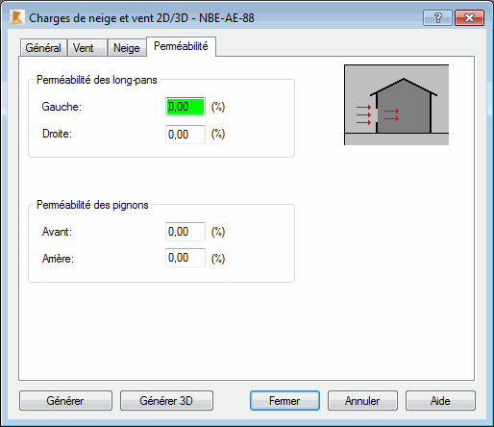Click the Fermer button

284,401
